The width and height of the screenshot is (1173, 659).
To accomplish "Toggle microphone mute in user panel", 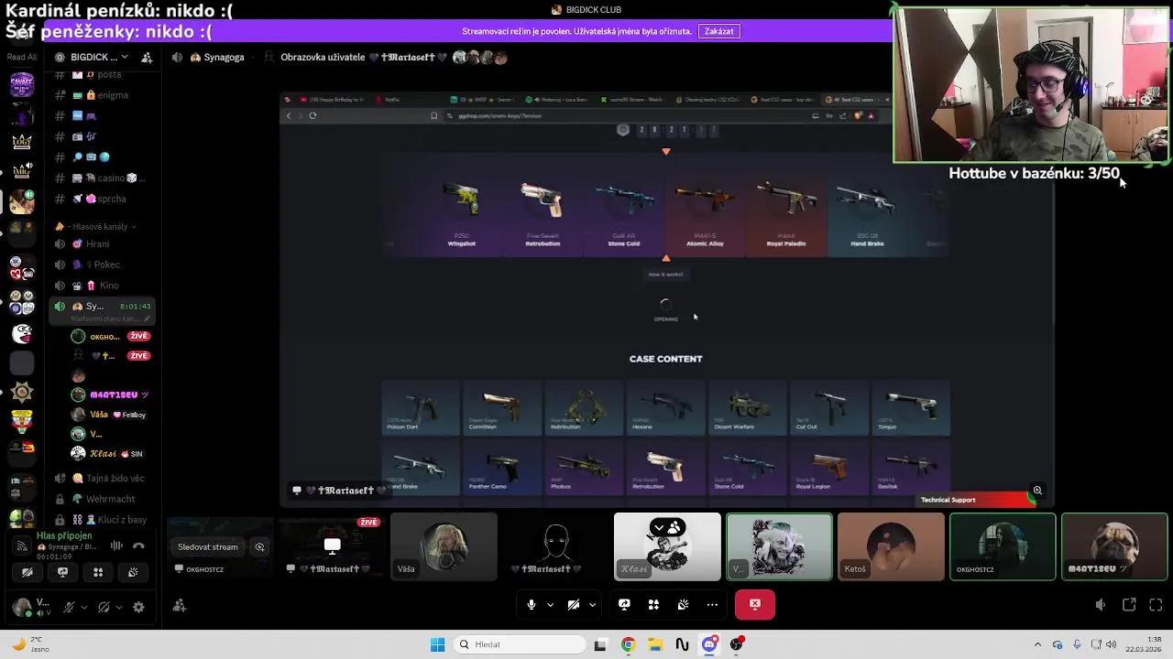I will pos(69,607).
